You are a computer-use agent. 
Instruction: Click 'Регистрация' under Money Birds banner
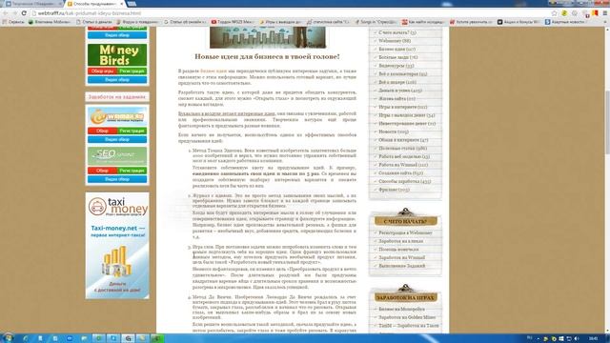[x=132, y=71]
